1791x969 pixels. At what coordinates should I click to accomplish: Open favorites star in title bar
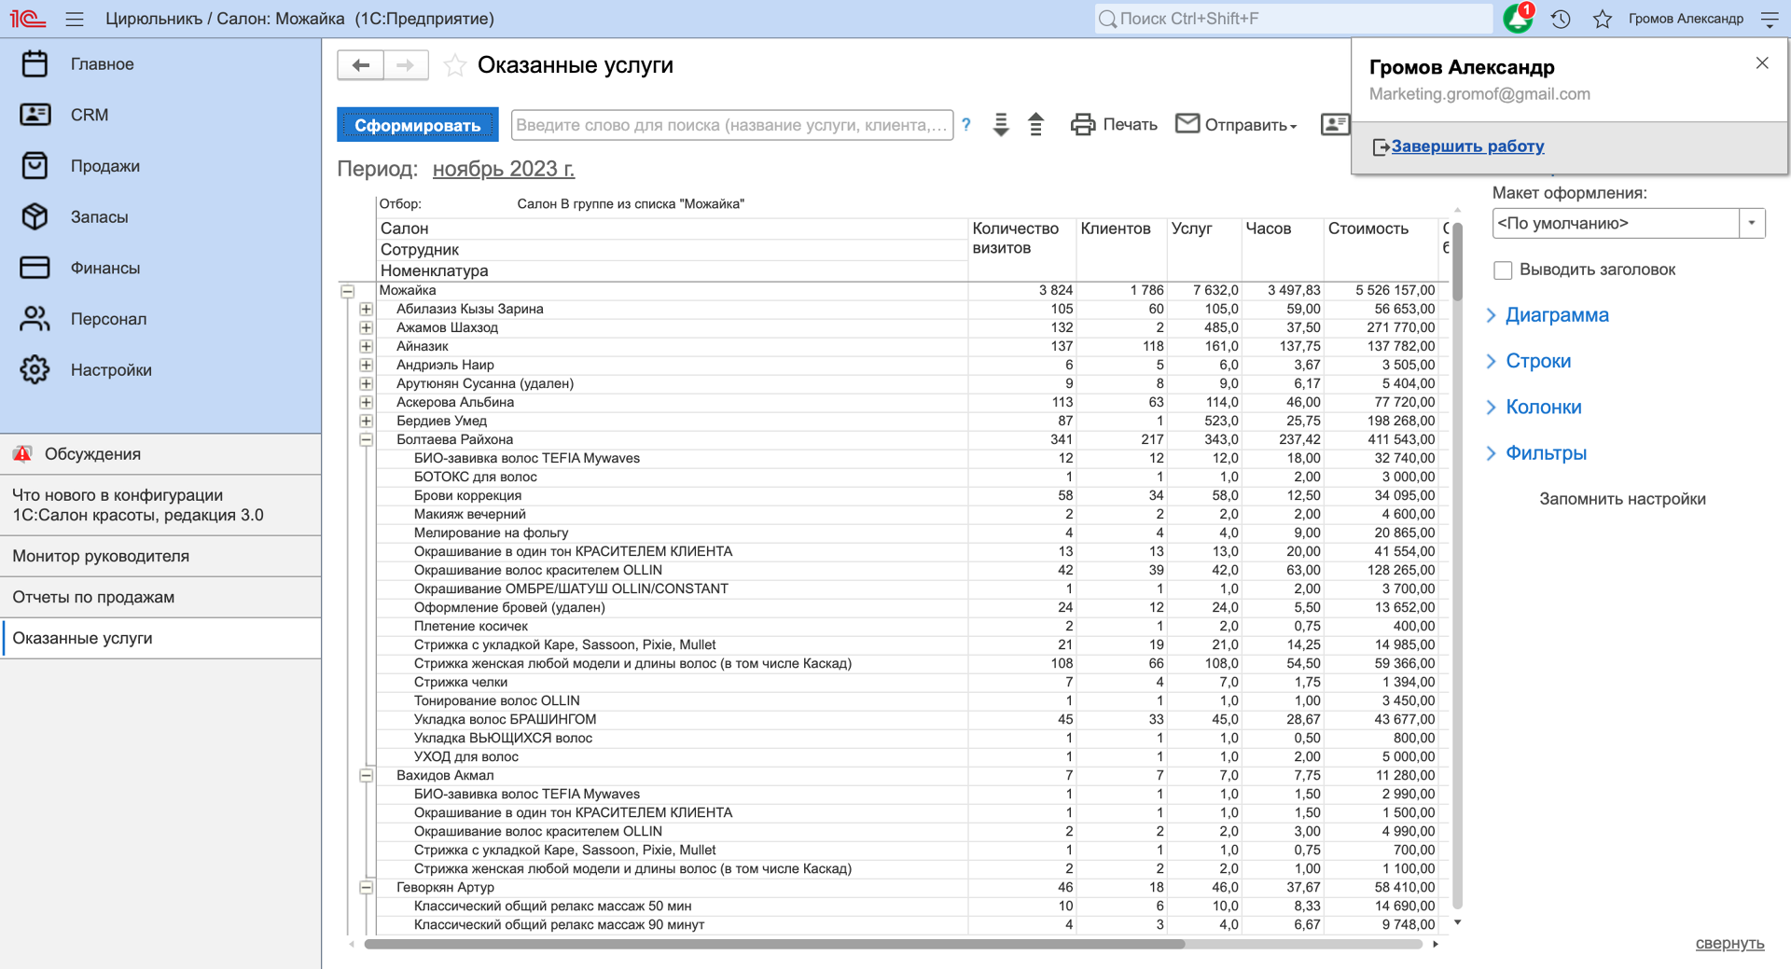click(x=1603, y=19)
